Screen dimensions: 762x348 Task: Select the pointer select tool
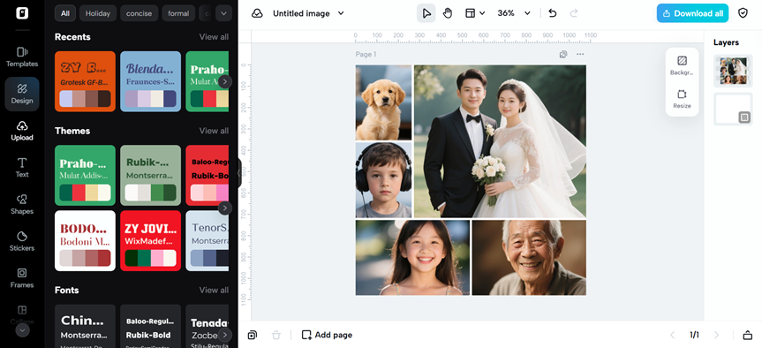click(x=426, y=13)
